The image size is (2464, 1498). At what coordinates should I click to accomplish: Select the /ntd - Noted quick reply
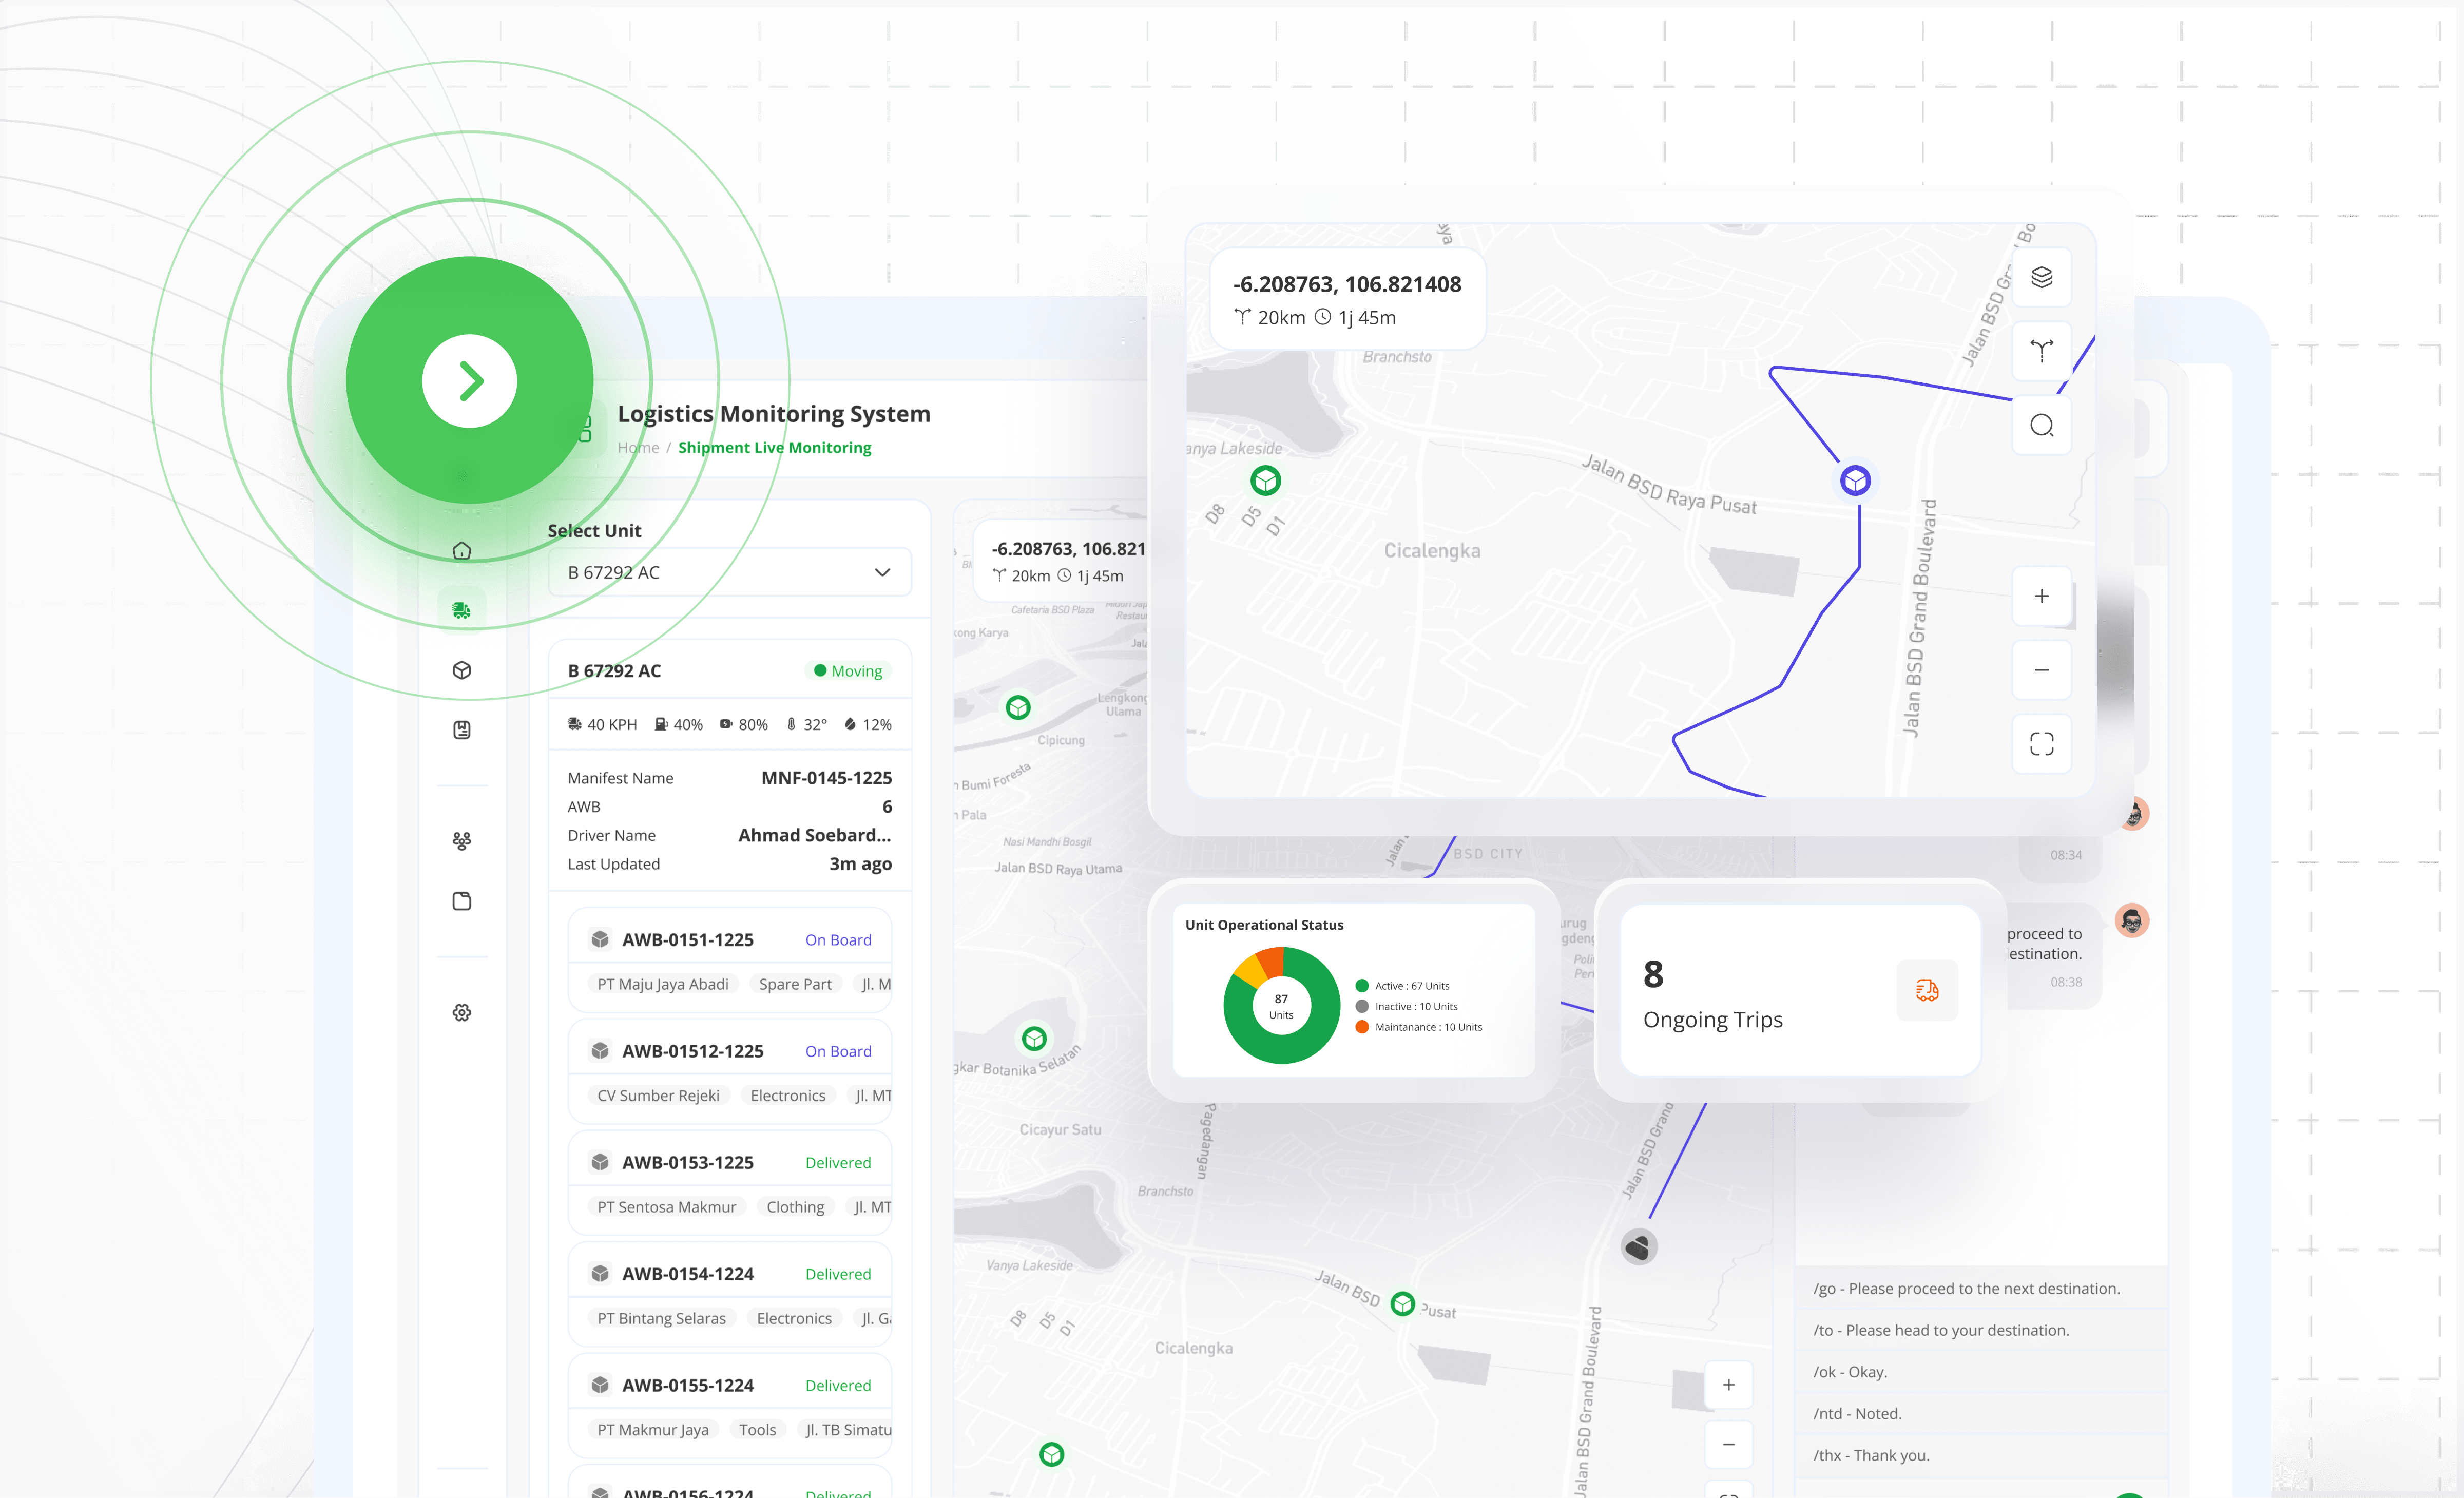click(x=1980, y=1414)
